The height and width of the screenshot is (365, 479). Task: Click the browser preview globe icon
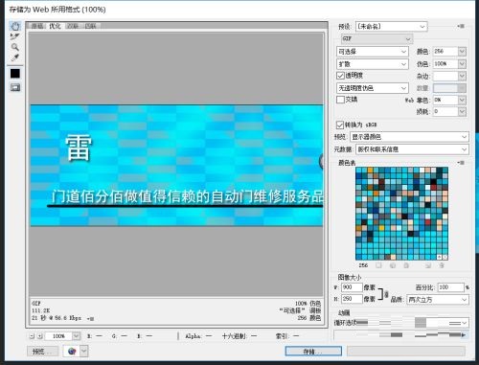pyautogui.click(x=72, y=352)
